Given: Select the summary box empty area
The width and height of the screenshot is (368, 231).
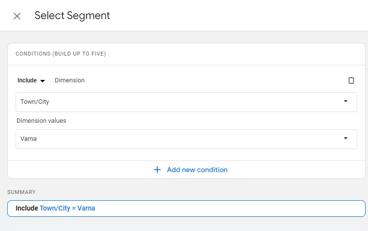Looking at the screenshot, I should [x=230, y=209].
